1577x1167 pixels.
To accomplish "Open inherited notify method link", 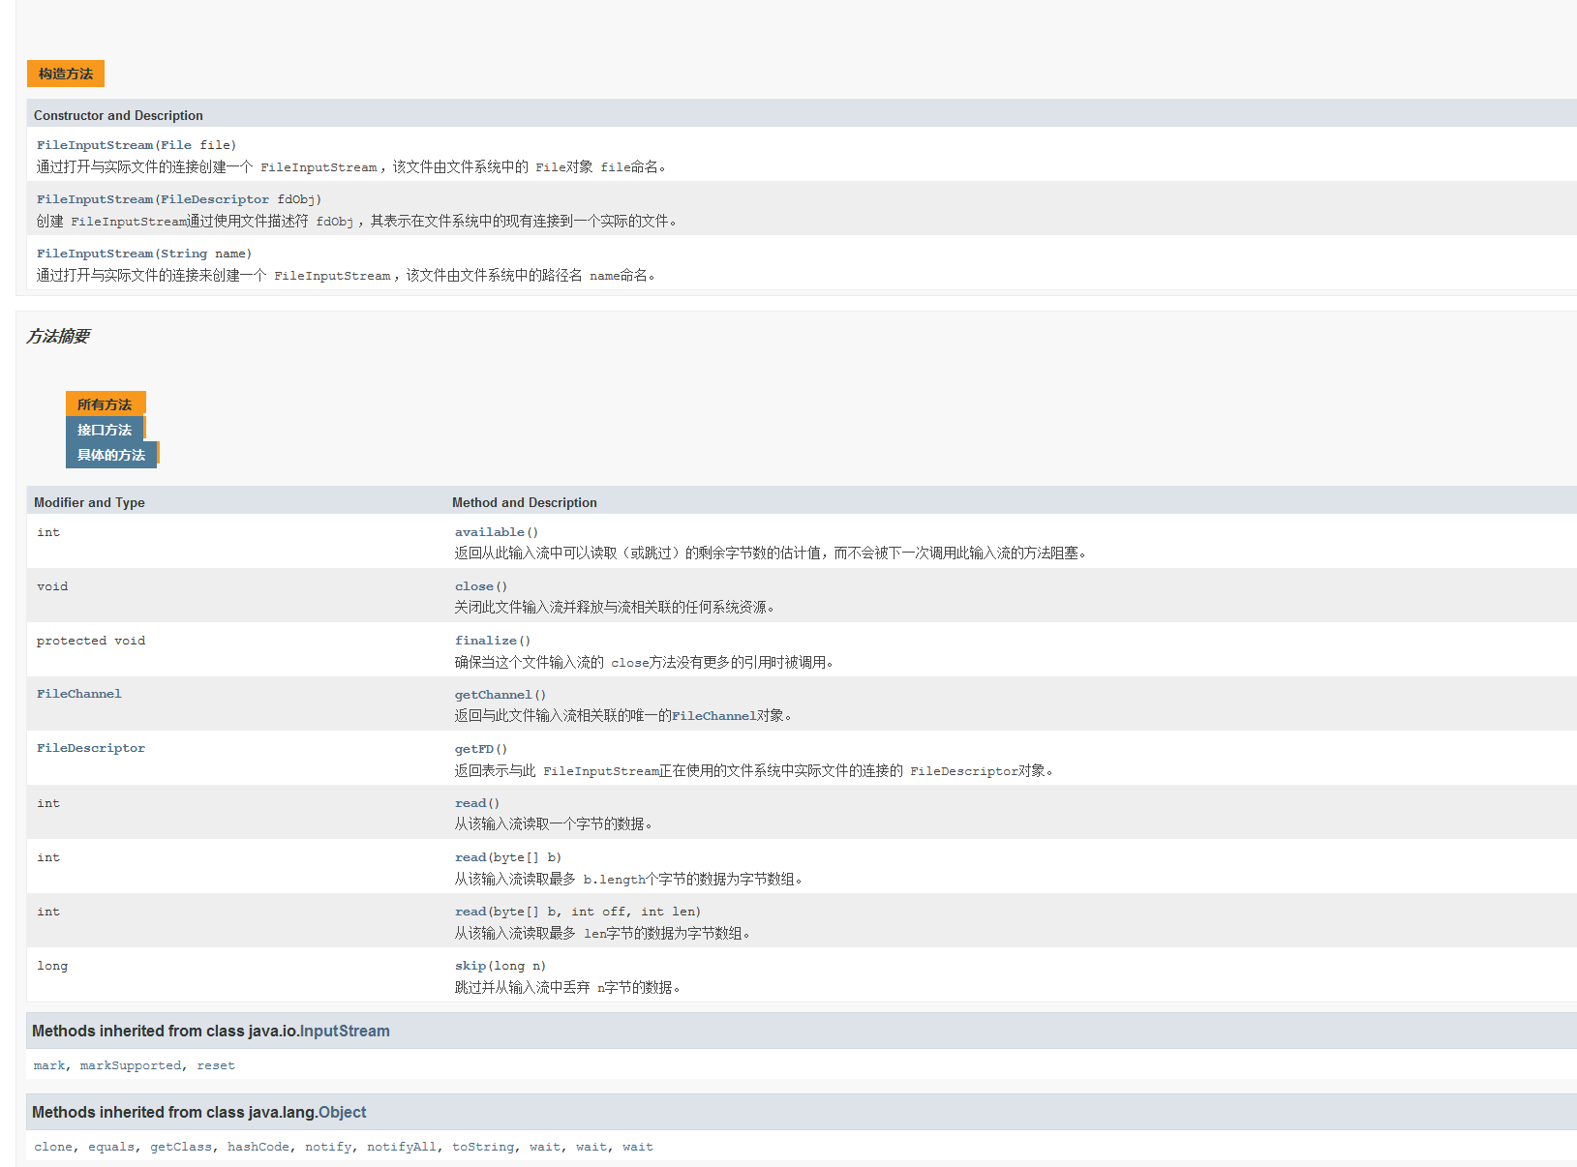I will pos(328,1147).
